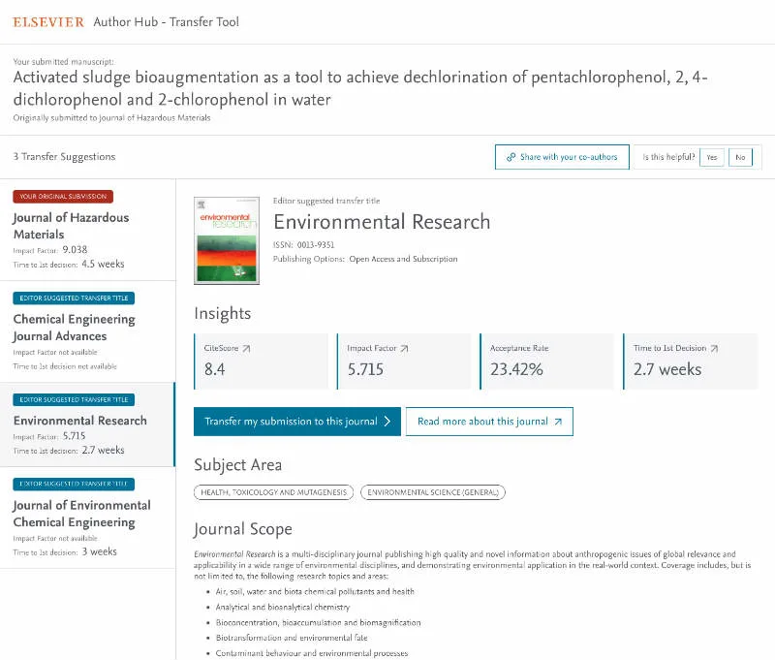This screenshot has height=660, width=775.
Task: Answer No to Is this helpful
Action: click(x=740, y=157)
